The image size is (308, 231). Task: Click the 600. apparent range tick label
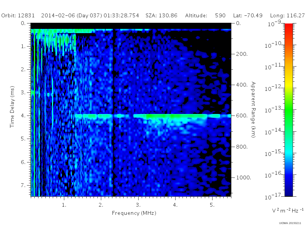click(x=242, y=116)
